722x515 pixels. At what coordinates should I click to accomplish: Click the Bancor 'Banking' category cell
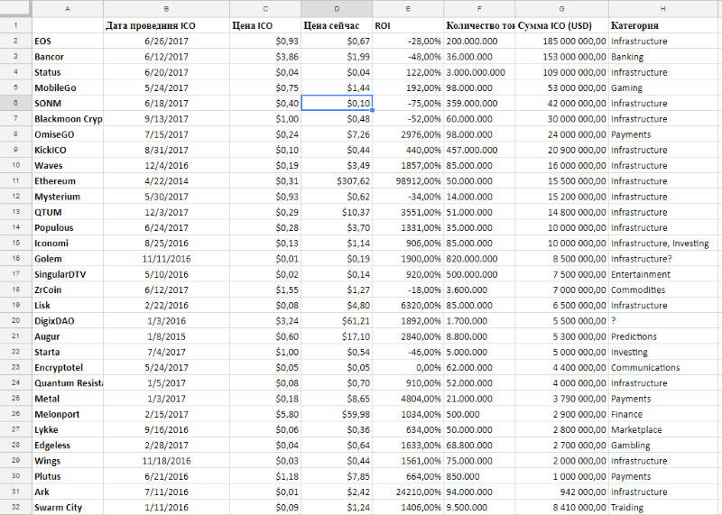pyautogui.click(x=663, y=57)
